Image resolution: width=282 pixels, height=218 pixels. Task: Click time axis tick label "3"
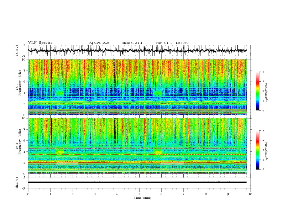pos(95,194)
